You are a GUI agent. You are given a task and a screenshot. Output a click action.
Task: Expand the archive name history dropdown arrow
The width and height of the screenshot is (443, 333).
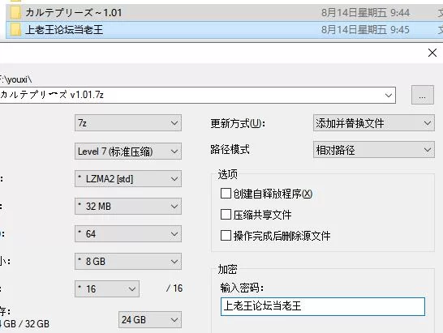[389, 95]
